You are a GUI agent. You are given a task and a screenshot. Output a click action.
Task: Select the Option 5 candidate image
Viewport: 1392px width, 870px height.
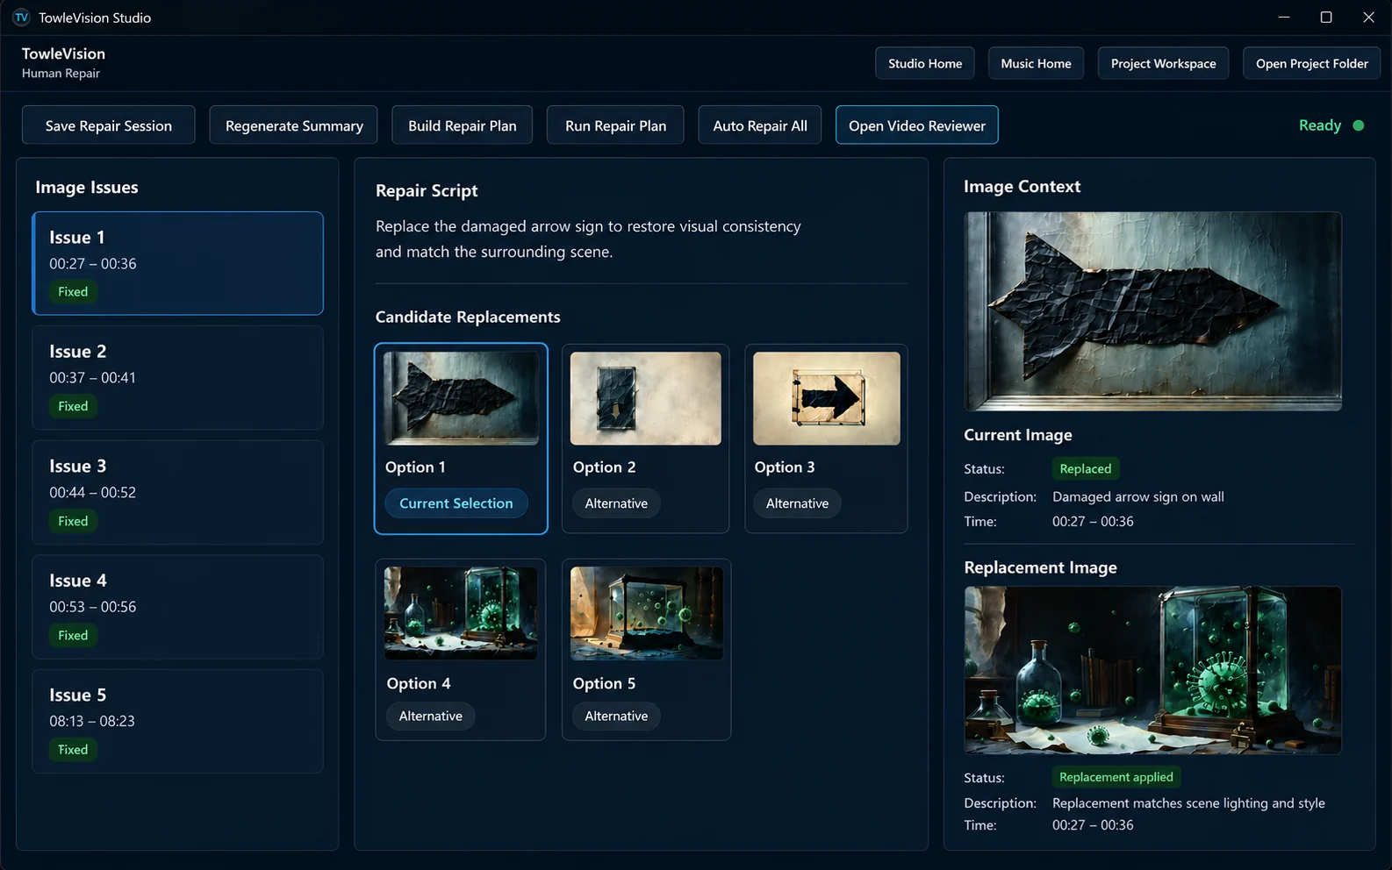[x=647, y=613]
